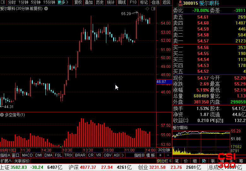Click the 卖一 price 54.57

203,41
